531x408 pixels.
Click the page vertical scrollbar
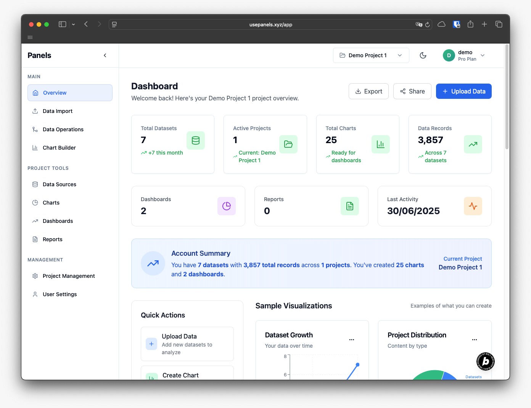(x=507, y=97)
